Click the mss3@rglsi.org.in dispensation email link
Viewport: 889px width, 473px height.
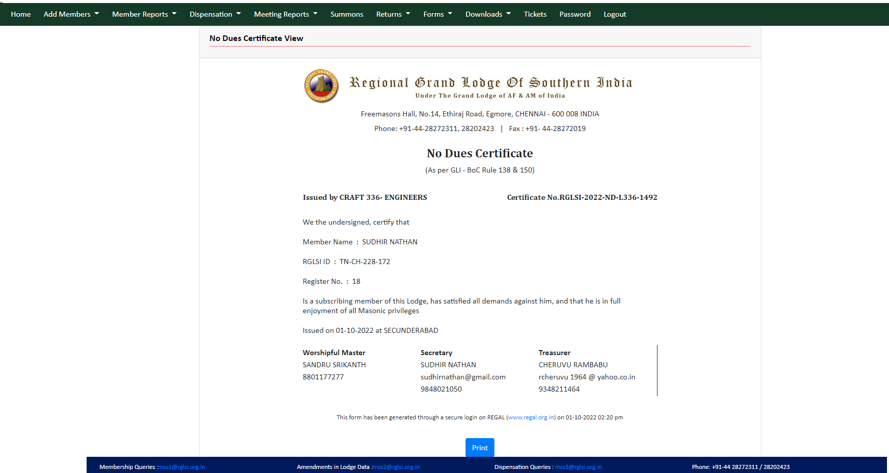(578, 467)
